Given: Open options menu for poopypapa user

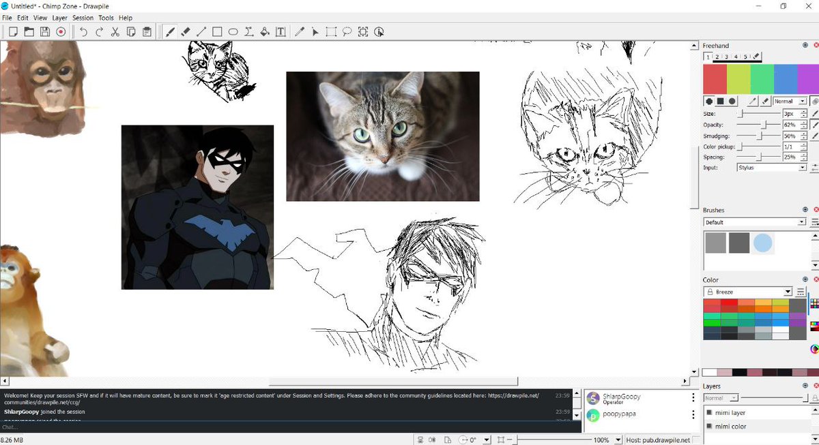Looking at the screenshot, I should 692,415.
